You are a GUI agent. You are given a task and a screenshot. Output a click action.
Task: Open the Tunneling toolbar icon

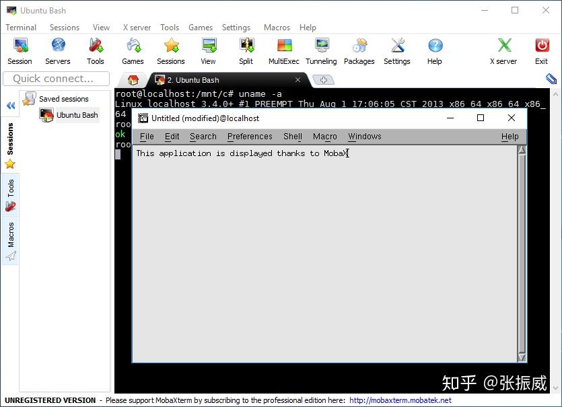[x=322, y=51]
